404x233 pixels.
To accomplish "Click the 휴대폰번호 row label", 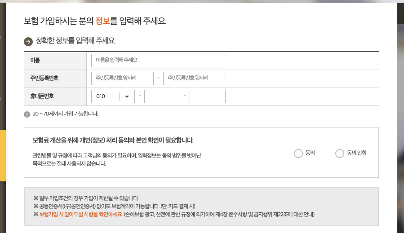I will pyautogui.click(x=42, y=96).
